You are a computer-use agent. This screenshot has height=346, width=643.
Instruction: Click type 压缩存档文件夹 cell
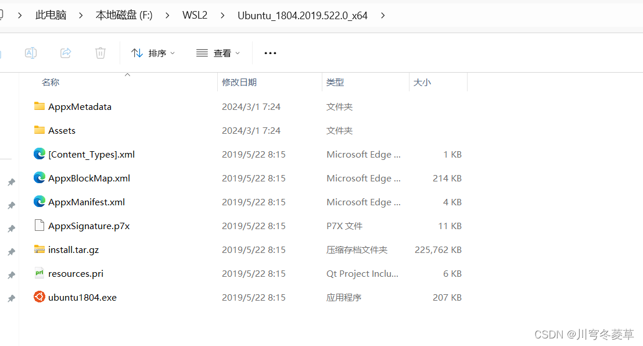[x=357, y=249]
